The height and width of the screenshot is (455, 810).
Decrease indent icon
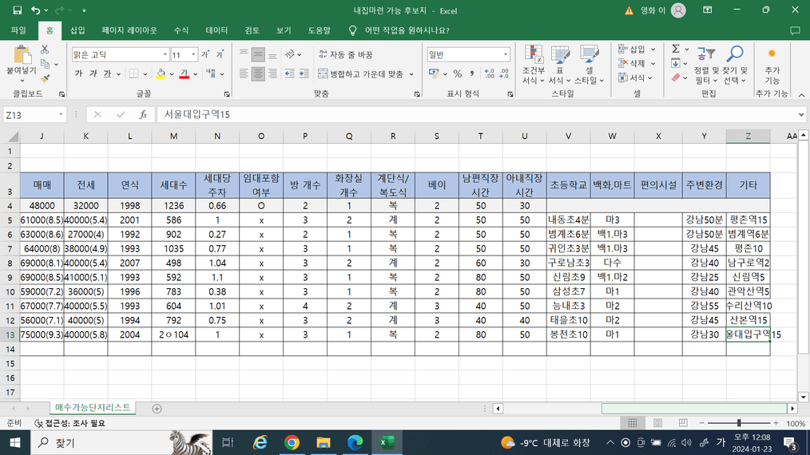tap(290, 74)
